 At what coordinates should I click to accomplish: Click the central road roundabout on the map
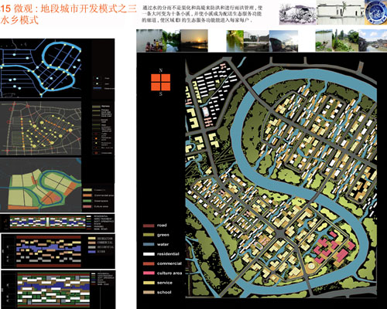279,233
